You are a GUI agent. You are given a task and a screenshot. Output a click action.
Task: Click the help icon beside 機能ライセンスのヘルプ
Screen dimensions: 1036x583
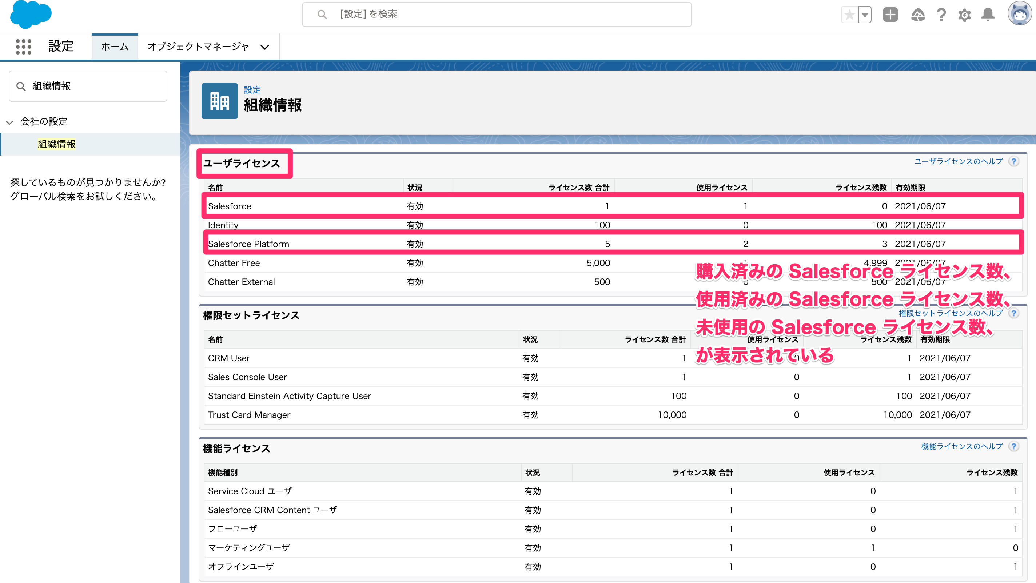click(x=1013, y=446)
